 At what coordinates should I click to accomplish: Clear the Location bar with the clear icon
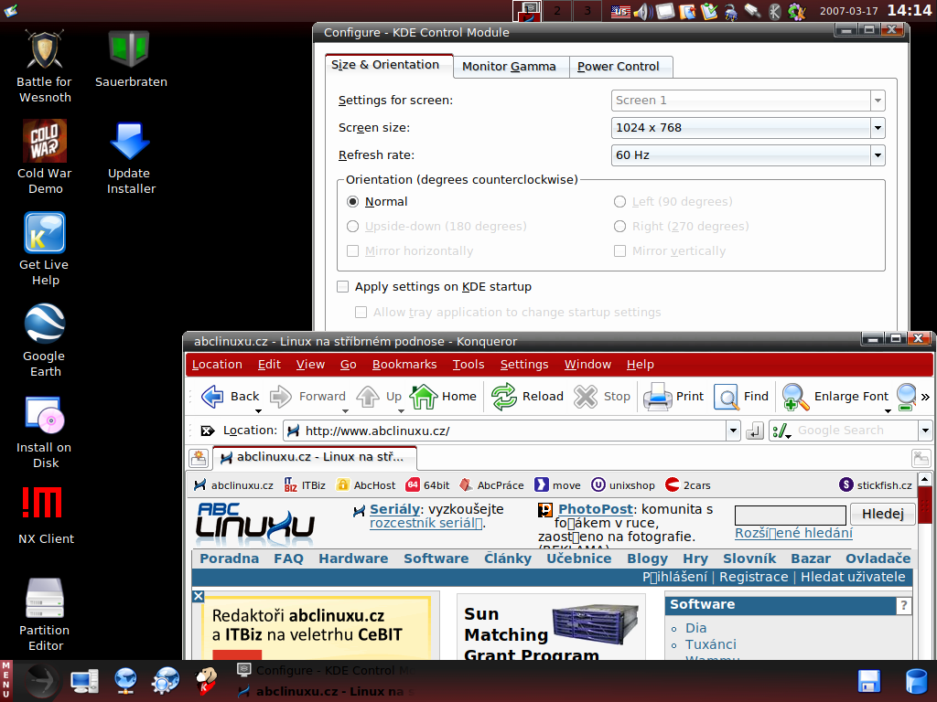click(207, 431)
